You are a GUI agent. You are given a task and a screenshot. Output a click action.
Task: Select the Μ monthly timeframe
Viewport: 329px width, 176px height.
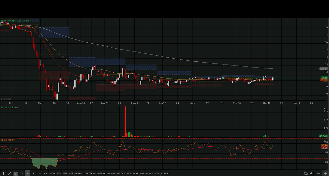39,173
